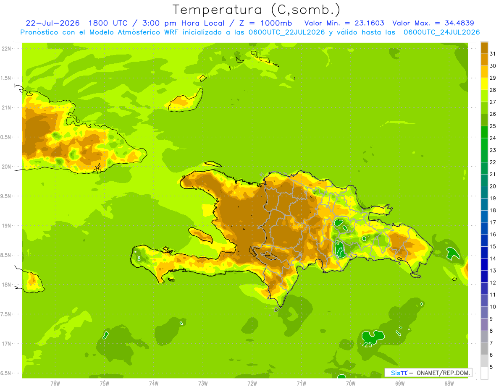Click the colorbar label 19
The height and width of the screenshot is (389, 504).
pos(493,198)
